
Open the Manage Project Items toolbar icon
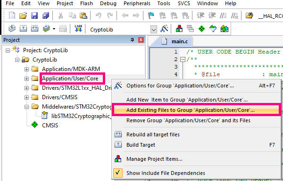tap(179, 29)
